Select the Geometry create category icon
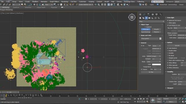 click(140, 18)
